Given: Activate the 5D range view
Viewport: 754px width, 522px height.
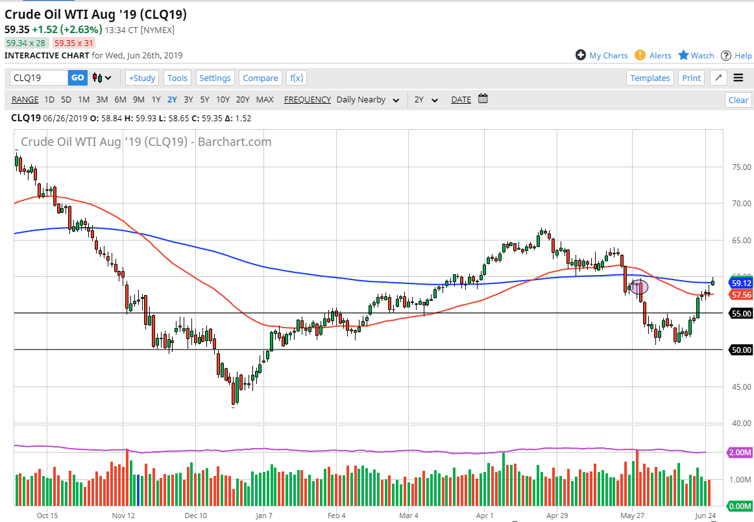Looking at the screenshot, I should 65,99.
